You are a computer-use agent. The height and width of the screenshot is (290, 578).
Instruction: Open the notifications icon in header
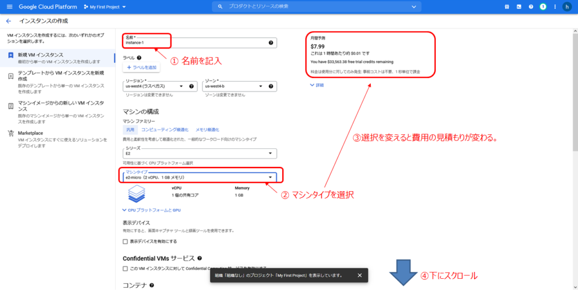point(542,7)
